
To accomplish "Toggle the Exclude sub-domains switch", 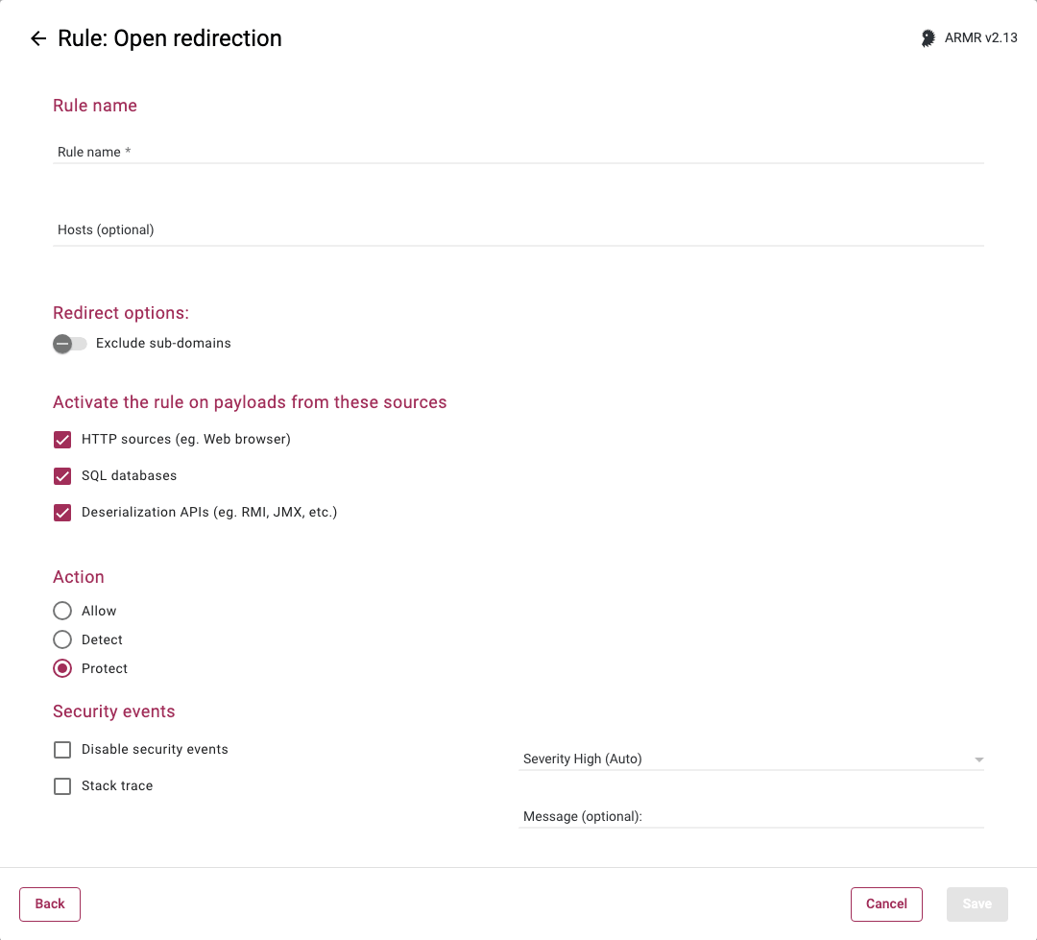I will (70, 344).
